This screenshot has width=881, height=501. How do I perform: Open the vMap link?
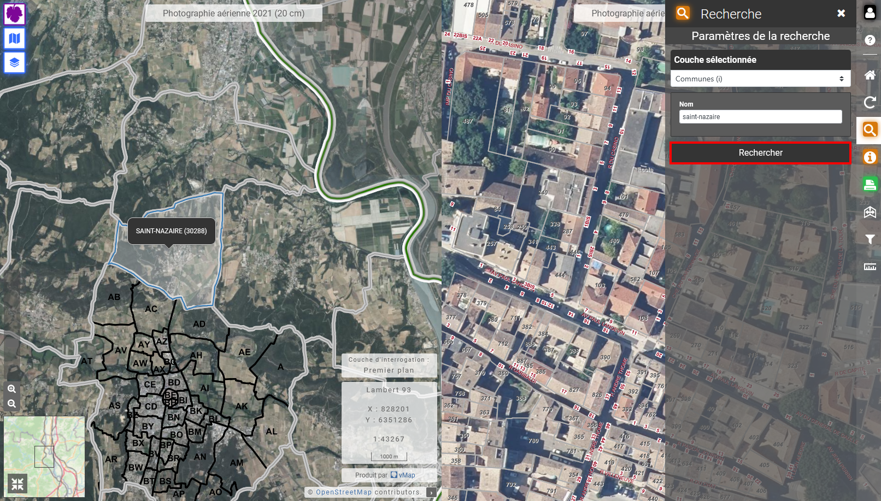406,475
